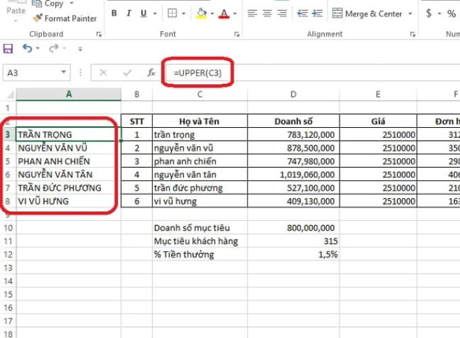Click the Percent Style button
Screen dimensions: 460x338
451,14
